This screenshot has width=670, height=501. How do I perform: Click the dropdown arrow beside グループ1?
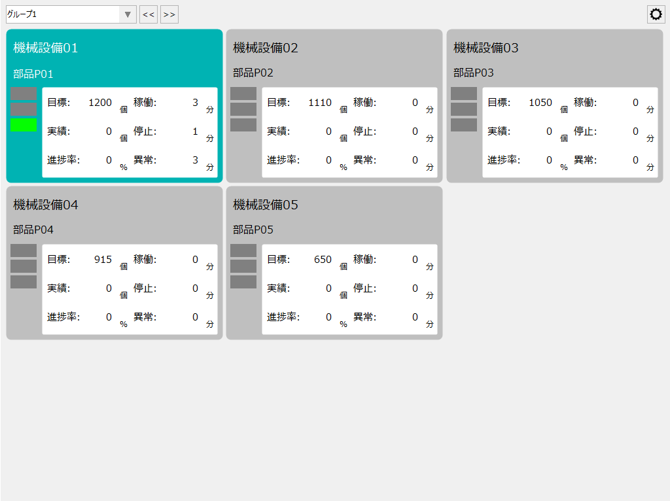[x=127, y=14]
